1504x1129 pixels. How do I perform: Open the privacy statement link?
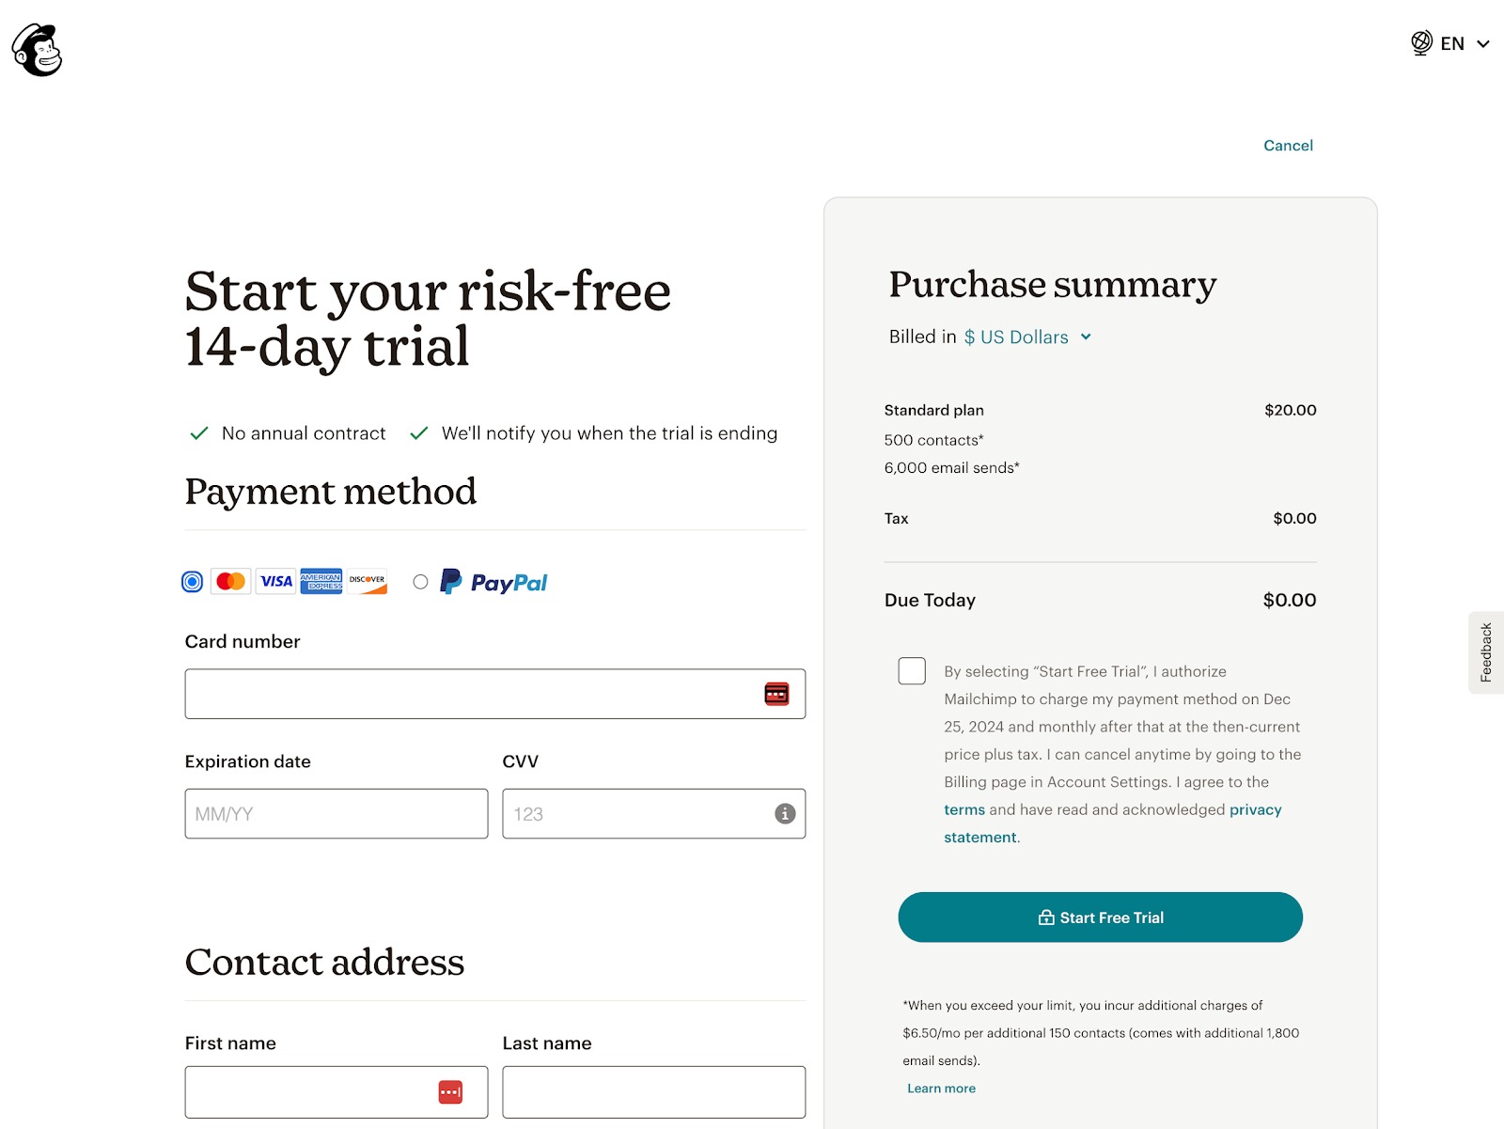[x=1256, y=809]
